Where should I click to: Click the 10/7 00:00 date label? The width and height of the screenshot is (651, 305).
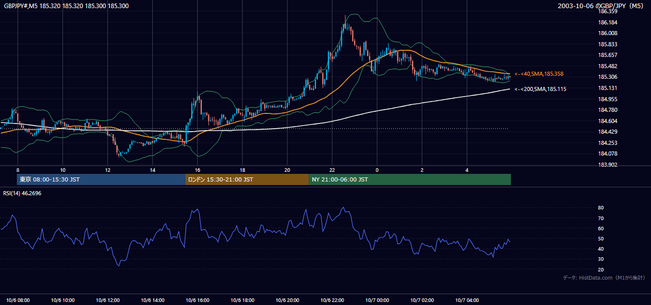pos(377,300)
